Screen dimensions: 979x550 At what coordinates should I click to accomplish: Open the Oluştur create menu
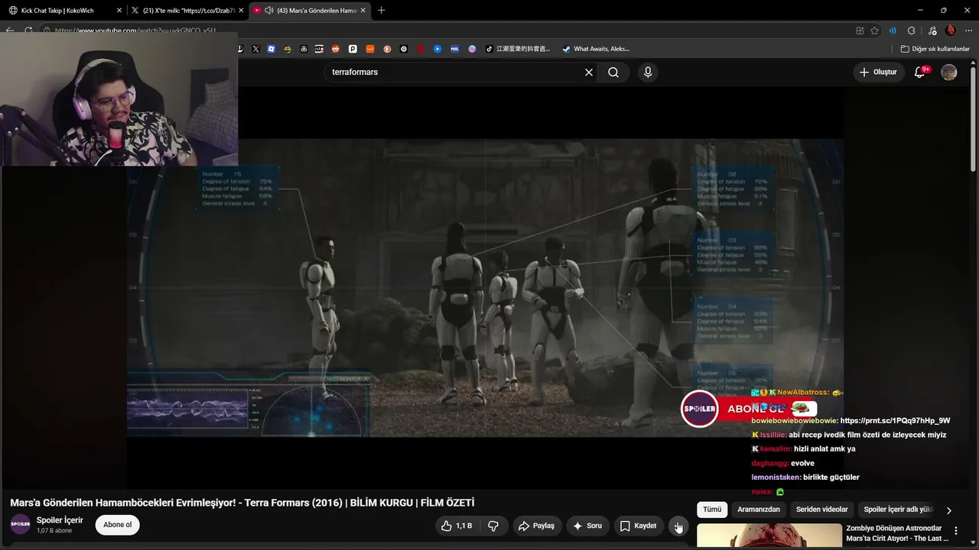tap(879, 73)
